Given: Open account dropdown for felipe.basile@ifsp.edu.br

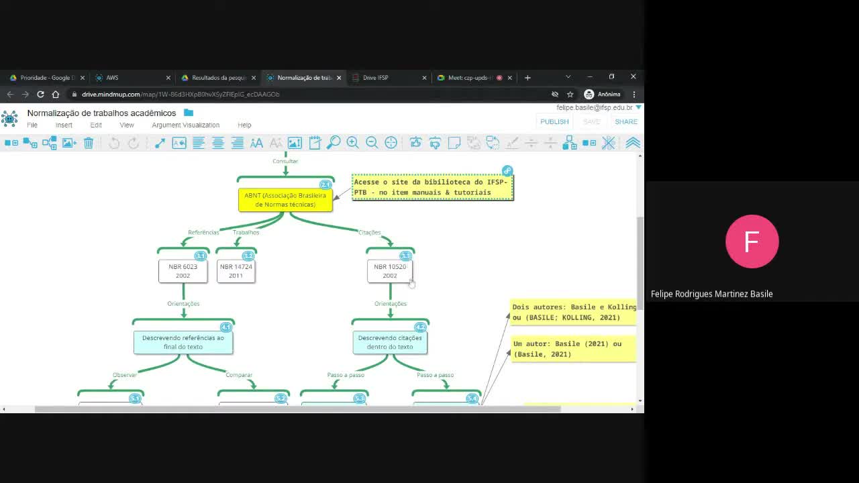Looking at the screenshot, I should (638, 107).
